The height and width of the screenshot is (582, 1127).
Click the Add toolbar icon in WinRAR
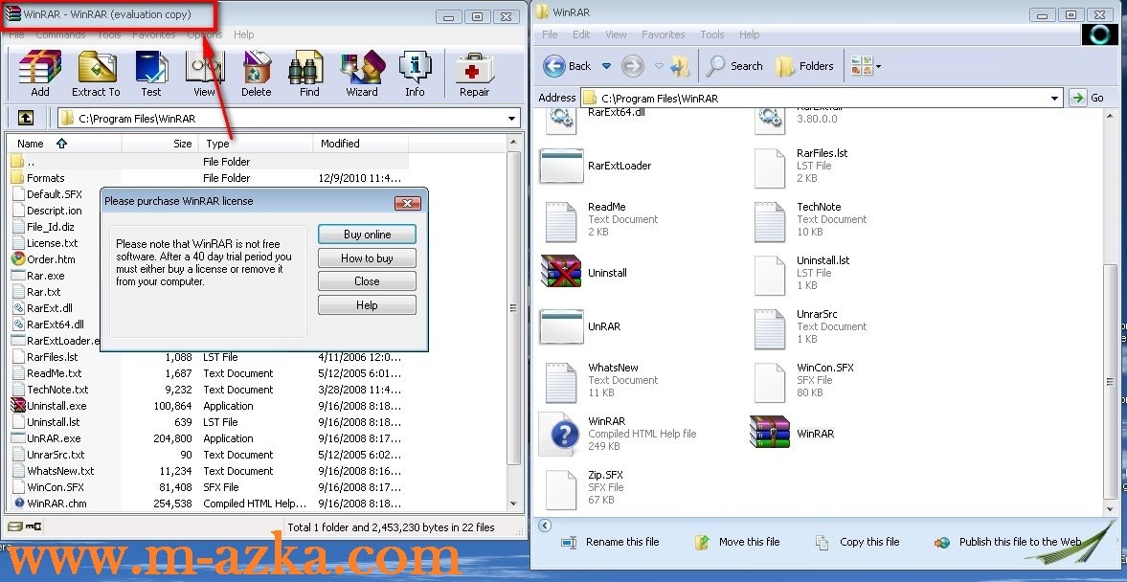click(40, 74)
